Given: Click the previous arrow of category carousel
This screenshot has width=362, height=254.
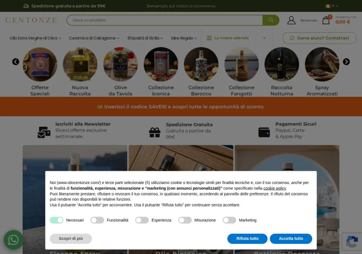Looking at the screenshot, I should 16,62.
